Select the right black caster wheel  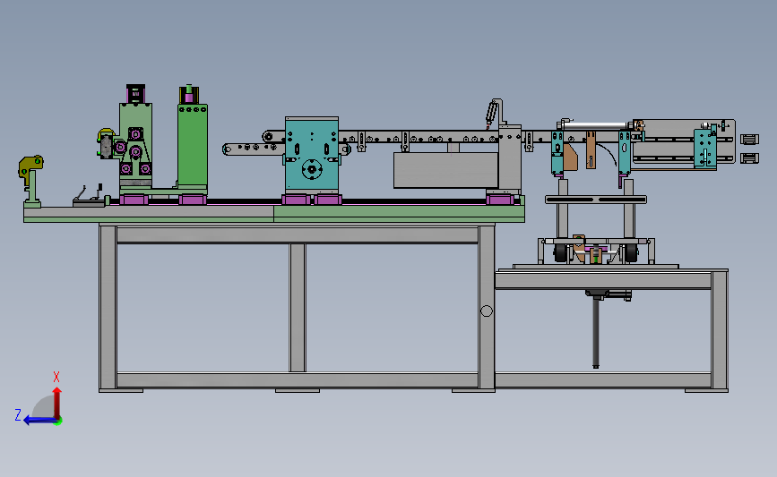631,252
